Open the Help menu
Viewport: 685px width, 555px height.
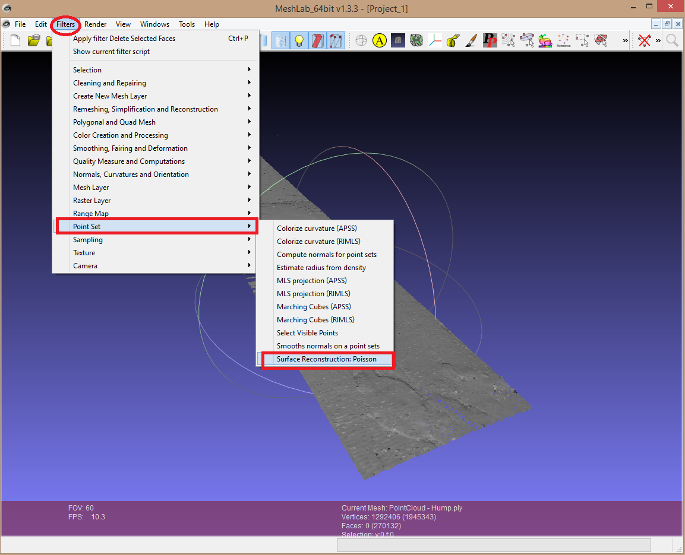(x=212, y=24)
